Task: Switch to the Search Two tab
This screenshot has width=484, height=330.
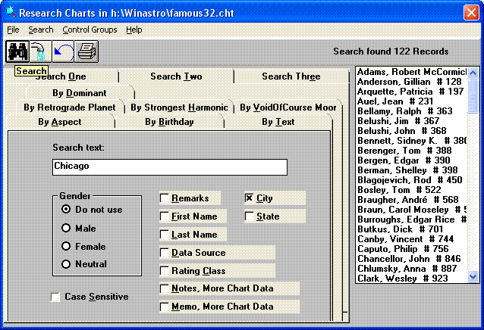Action: point(176,76)
